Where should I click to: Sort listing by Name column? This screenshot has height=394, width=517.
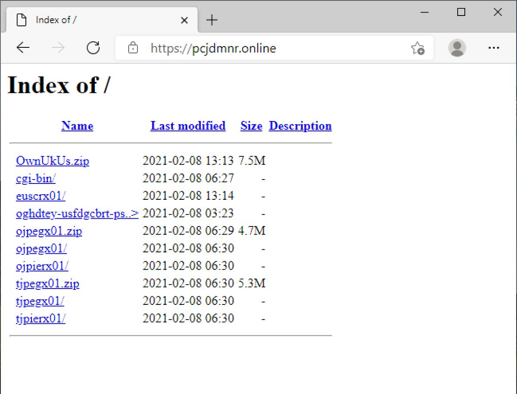pos(77,126)
